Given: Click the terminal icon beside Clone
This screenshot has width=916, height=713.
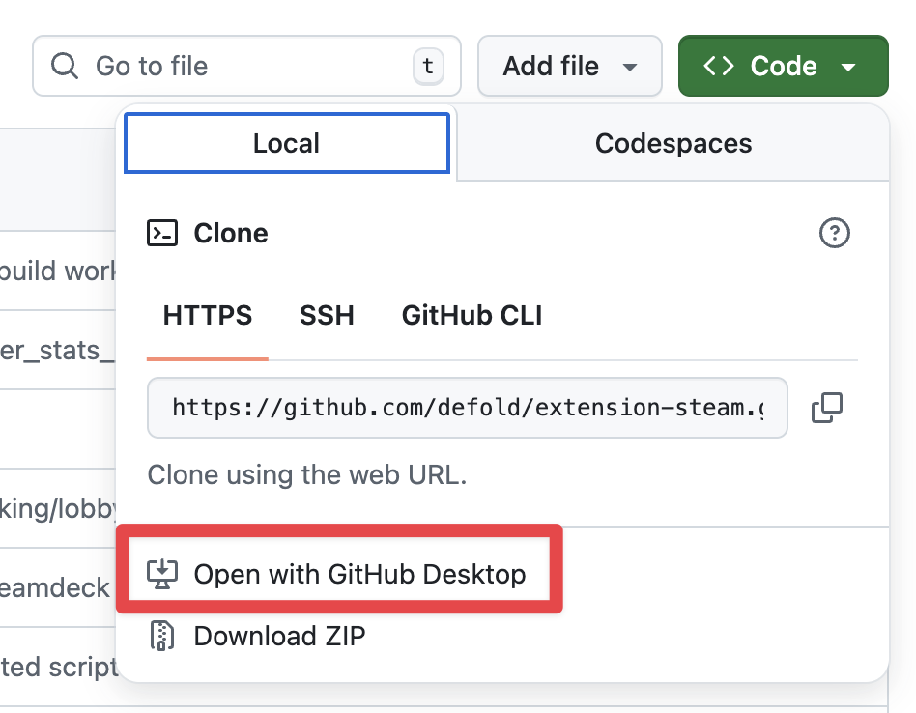Looking at the screenshot, I should pos(162,234).
